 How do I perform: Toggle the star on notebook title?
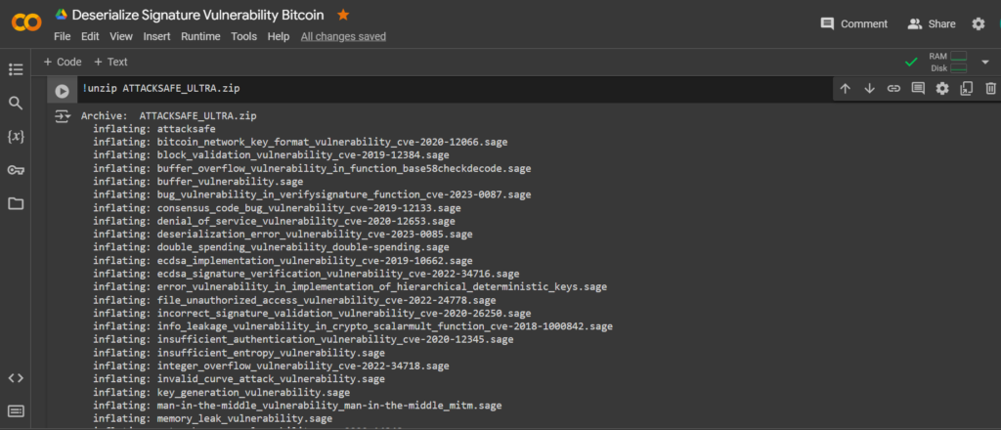click(343, 14)
